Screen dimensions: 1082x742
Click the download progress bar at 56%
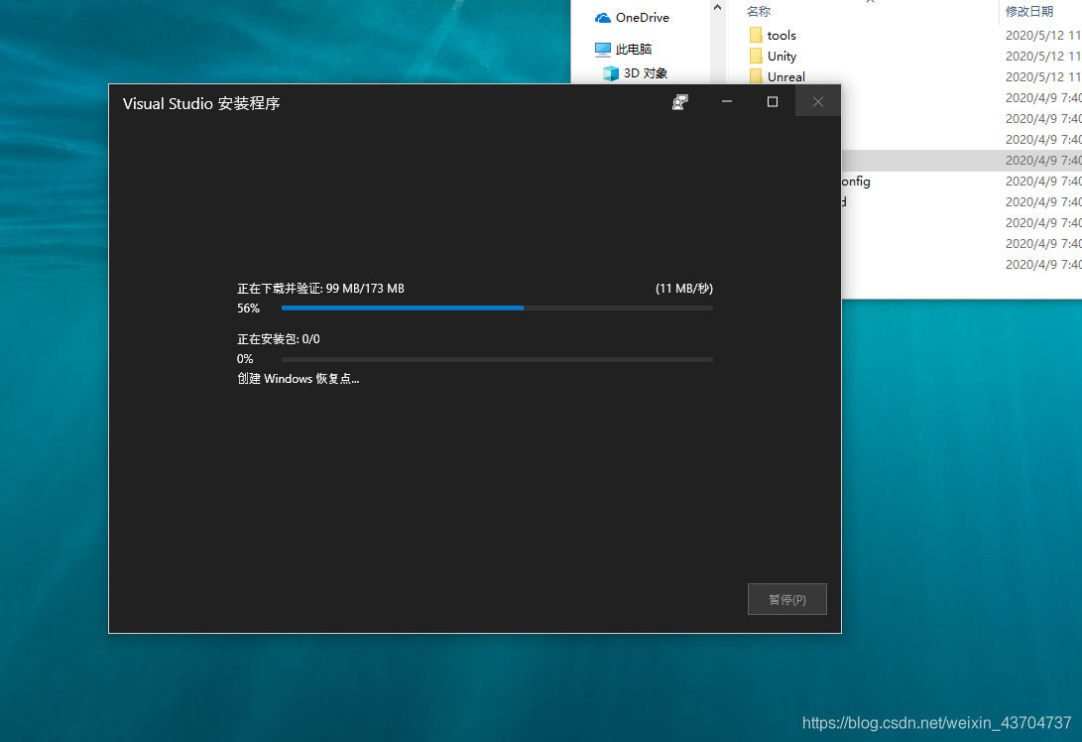497,308
